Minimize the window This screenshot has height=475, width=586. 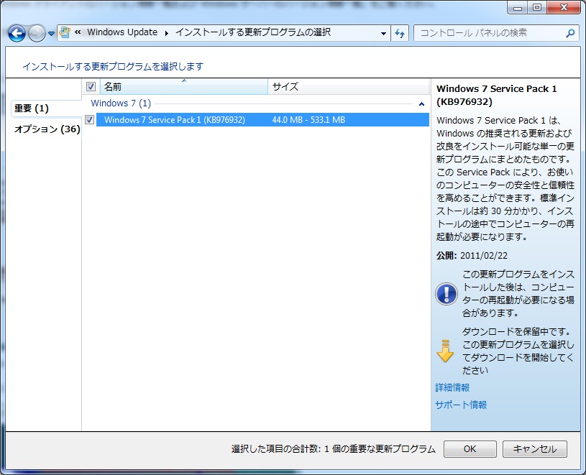pyautogui.click(x=518, y=7)
